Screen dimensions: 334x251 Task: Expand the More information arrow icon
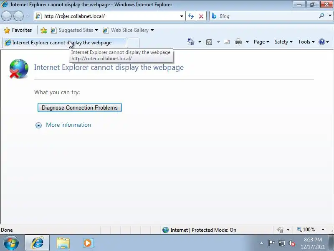click(38, 125)
